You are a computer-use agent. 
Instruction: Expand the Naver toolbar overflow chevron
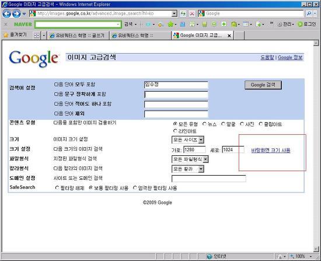[x=271, y=23]
